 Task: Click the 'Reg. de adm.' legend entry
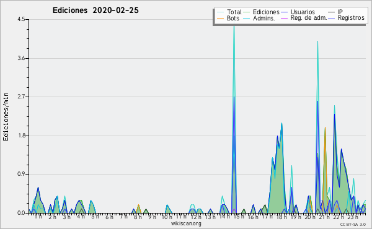point(309,18)
